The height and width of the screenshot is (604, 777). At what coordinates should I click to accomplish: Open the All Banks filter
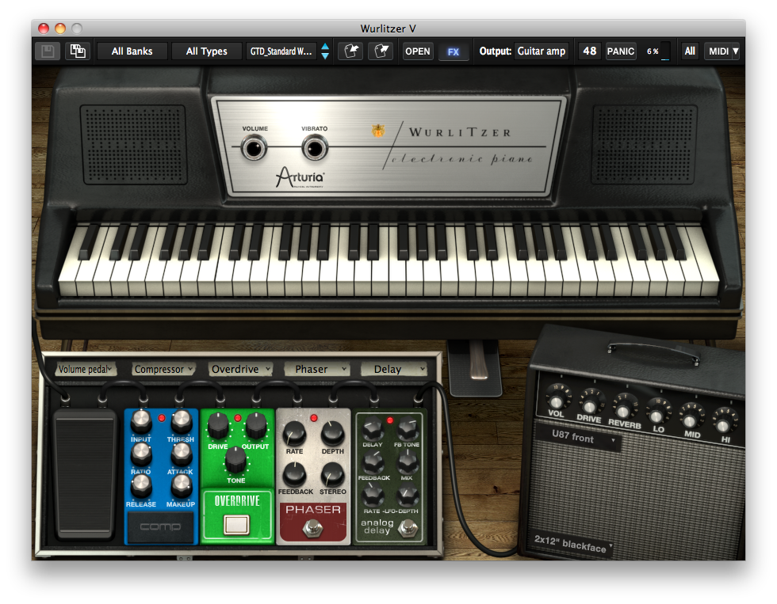point(132,51)
